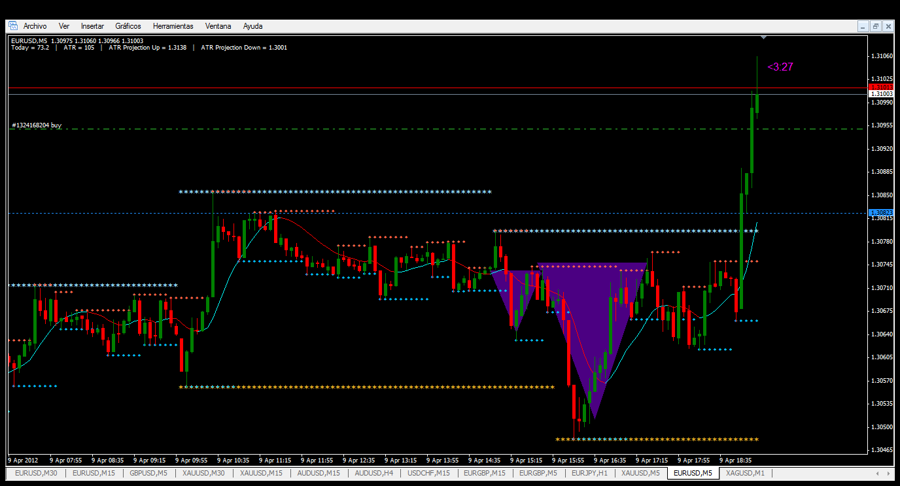The height and width of the screenshot is (486, 900).
Task: Open the Ayuda menu
Action: 253,26
